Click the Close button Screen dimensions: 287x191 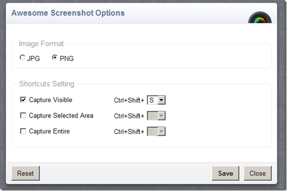(x=258, y=173)
